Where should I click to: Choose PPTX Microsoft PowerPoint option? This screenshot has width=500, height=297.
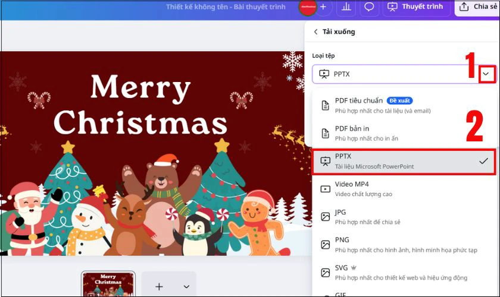coord(404,162)
